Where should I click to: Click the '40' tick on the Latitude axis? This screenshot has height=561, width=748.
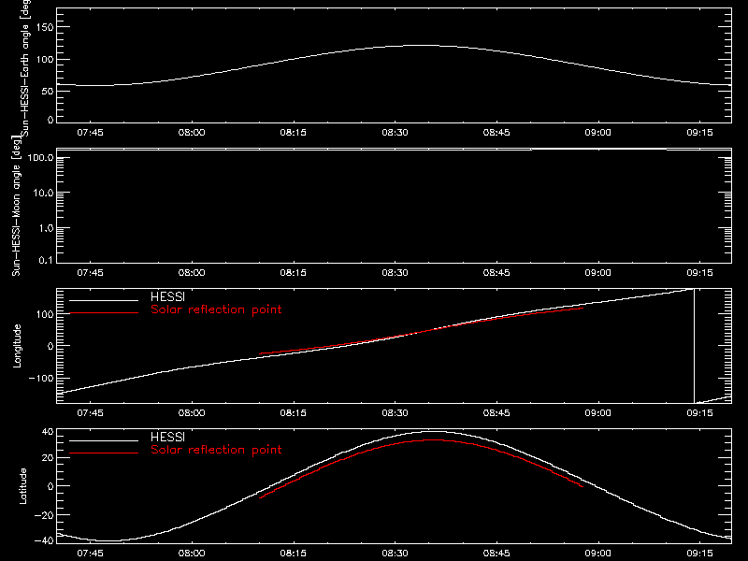[48, 432]
